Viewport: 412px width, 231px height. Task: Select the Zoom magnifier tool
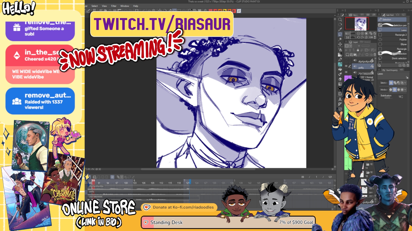(340, 20)
